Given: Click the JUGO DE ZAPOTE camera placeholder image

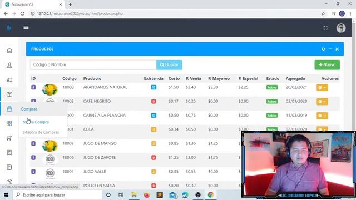Looking at the screenshot, I should click(x=50, y=159).
